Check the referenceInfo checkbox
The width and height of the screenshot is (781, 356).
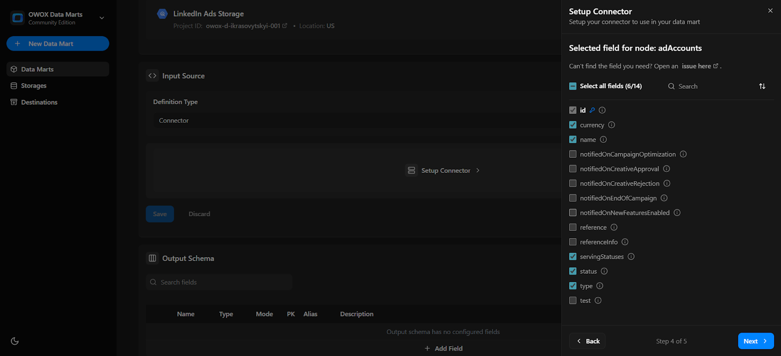coord(573,242)
